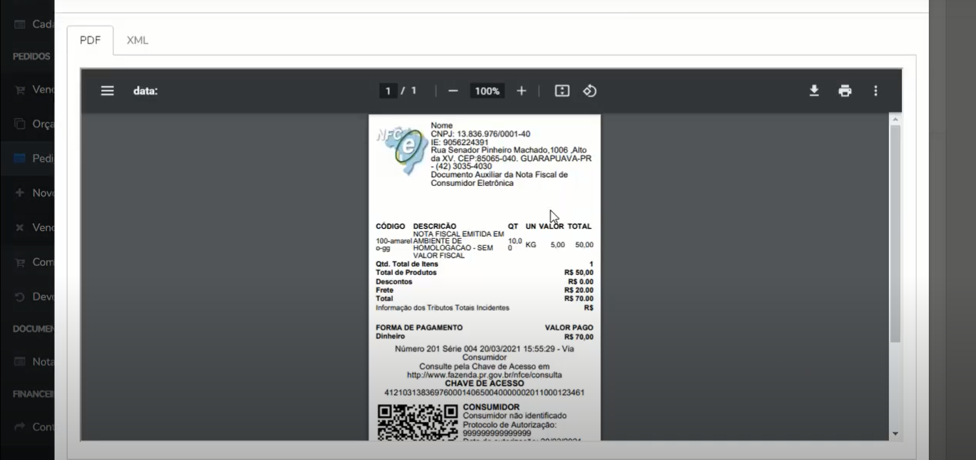Click the Orçamentos copy icon in sidebar
The width and height of the screenshot is (976, 460).
[19, 124]
